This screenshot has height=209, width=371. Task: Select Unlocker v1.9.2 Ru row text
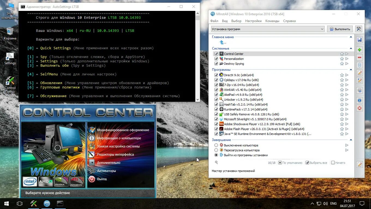pyautogui.click(x=243, y=100)
